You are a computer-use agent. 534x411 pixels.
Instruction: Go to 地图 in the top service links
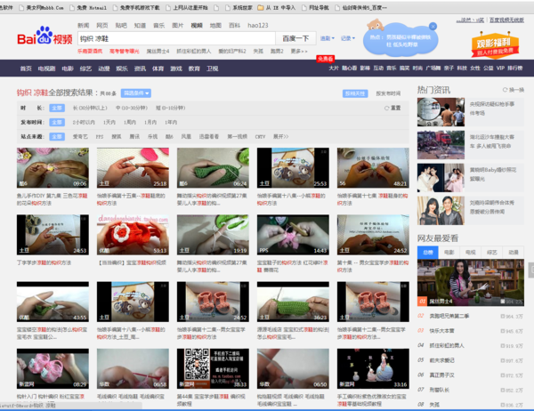(x=215, y=25)
